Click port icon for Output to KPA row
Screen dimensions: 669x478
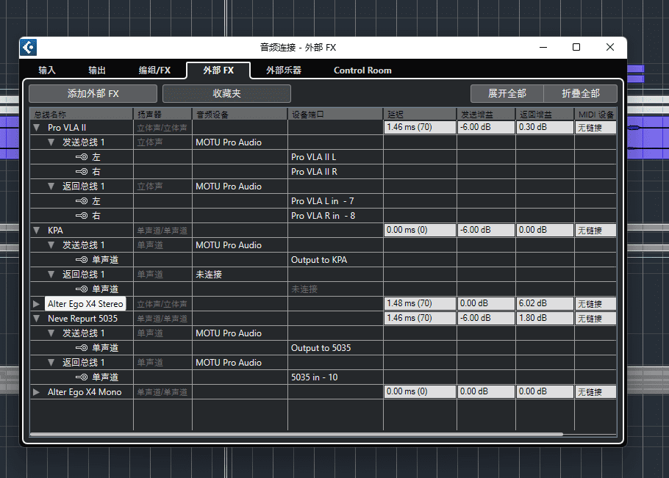(x=82, y=260)
